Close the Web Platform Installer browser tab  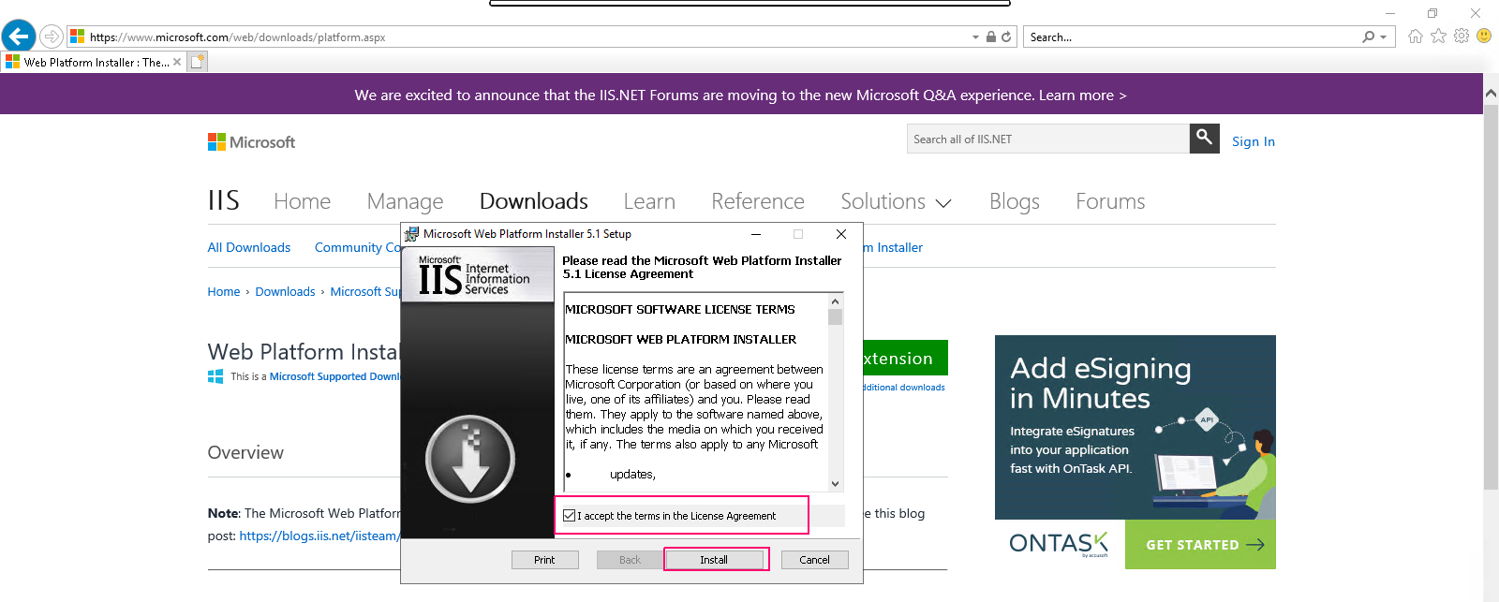pos(177,62)
